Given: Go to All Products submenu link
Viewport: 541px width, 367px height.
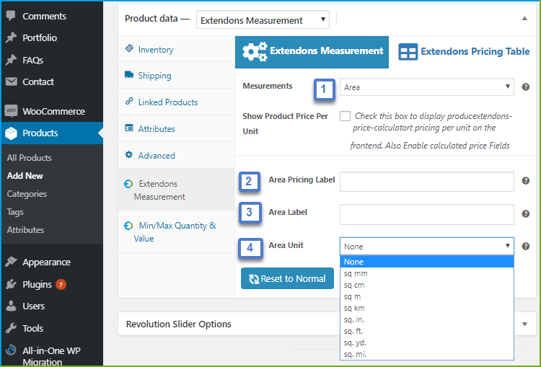Looking at the screenshot, I should 30,158.
